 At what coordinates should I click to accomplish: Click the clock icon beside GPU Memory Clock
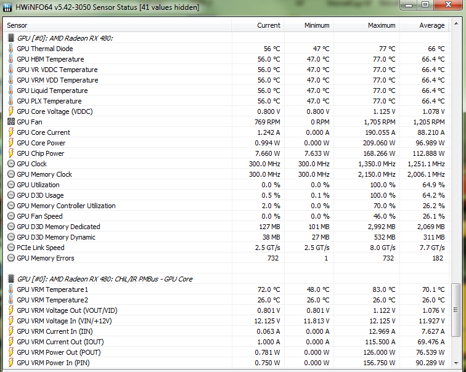11,174
